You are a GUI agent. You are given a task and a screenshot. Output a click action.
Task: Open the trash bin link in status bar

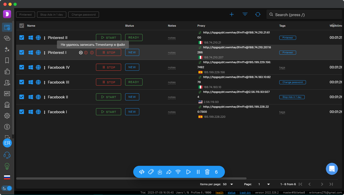point(245,192)
